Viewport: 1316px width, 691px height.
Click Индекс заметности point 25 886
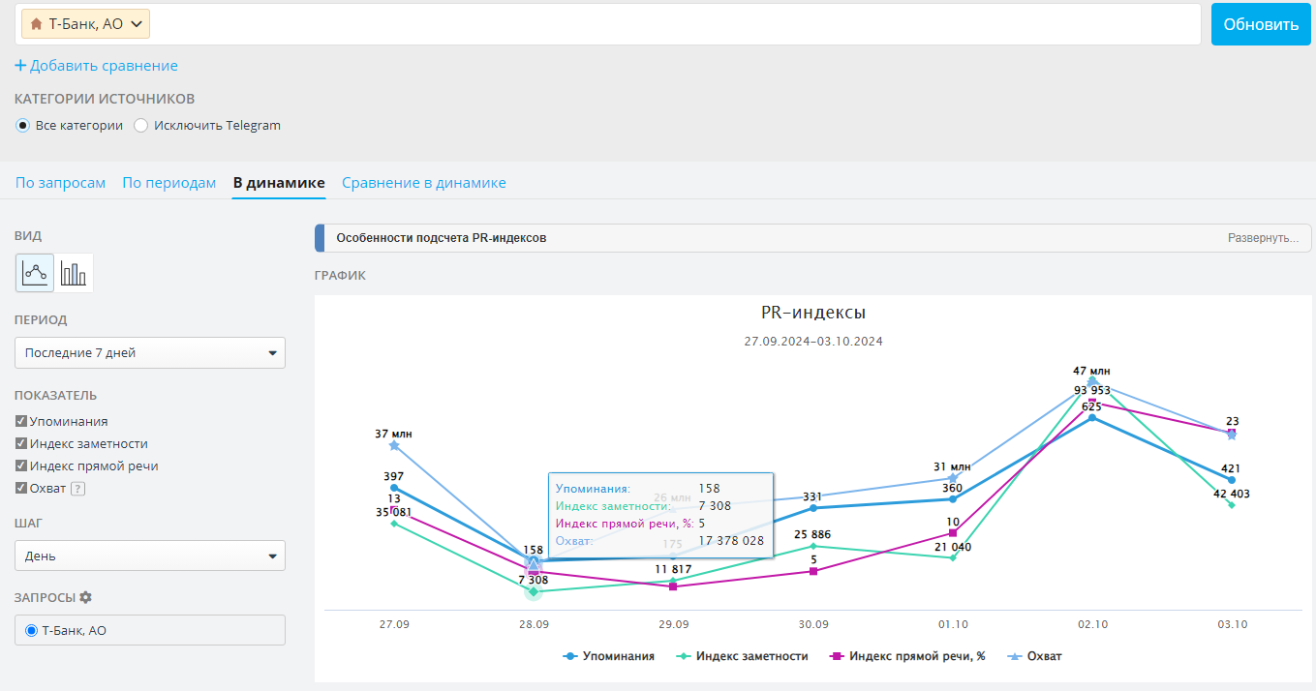coord(813,546)
